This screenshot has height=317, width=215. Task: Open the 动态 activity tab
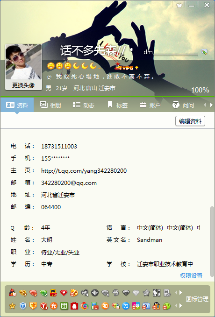tap(84, 105)
